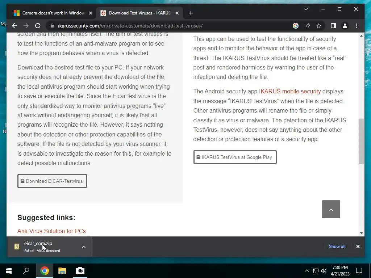The height and width of the screenshot is (278, 371).
Task: Open the Camera app in taskbar
Action: pos(80,271)
